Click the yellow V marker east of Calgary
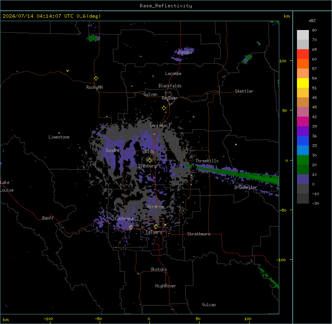Screen dimensions: 332x324 165,225
